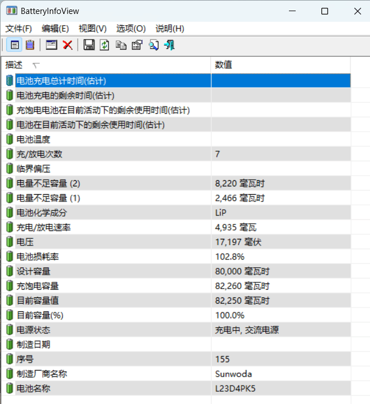Click the battery information view toolbar icon
370x404 pixels.
click(x=15, y=45)
